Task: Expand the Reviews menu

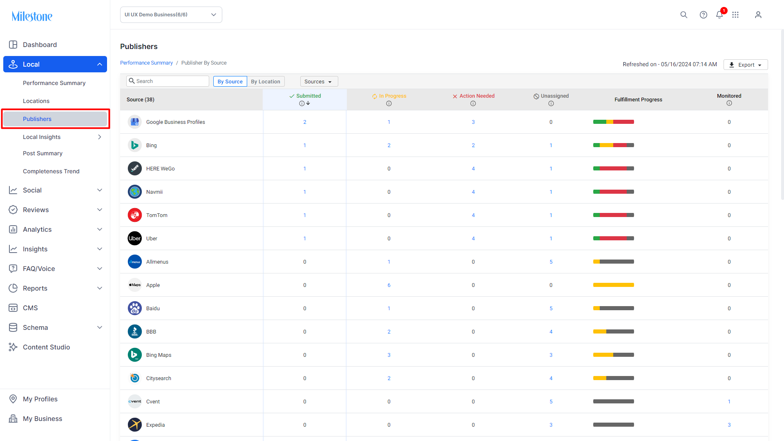Action: pos(99,210)
